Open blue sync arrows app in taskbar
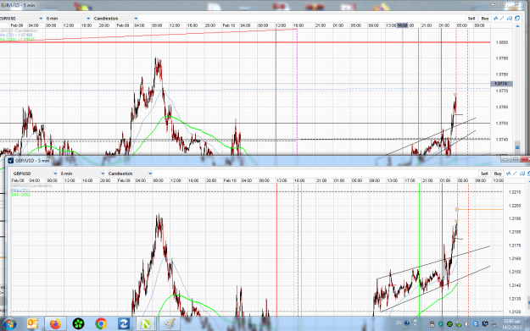 123,324
